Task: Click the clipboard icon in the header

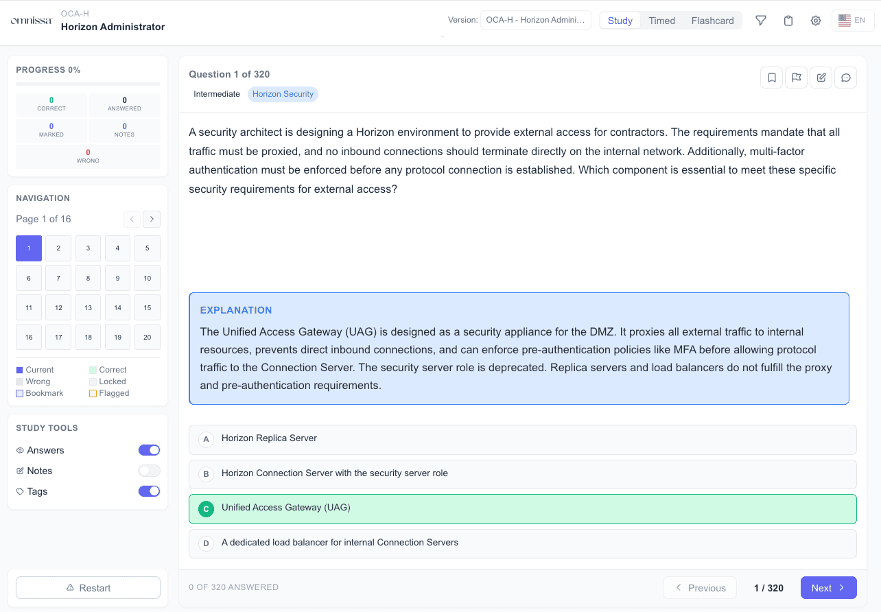Action: tap(788, 21)
